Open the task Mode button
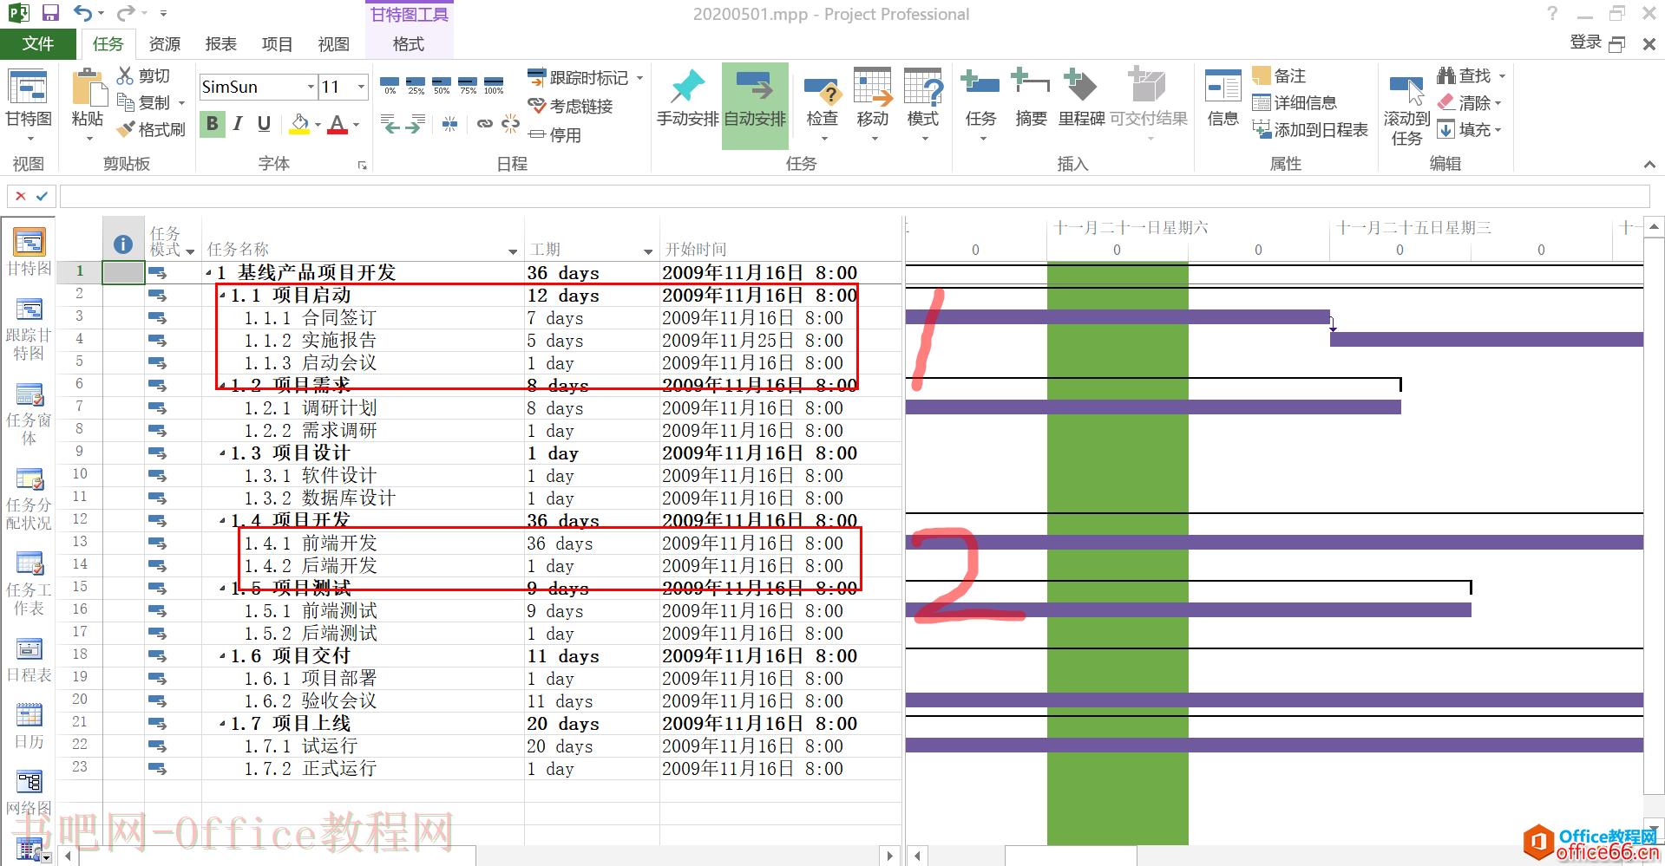The width and height of the screenshot is (1665, 866). click(923, 104)
